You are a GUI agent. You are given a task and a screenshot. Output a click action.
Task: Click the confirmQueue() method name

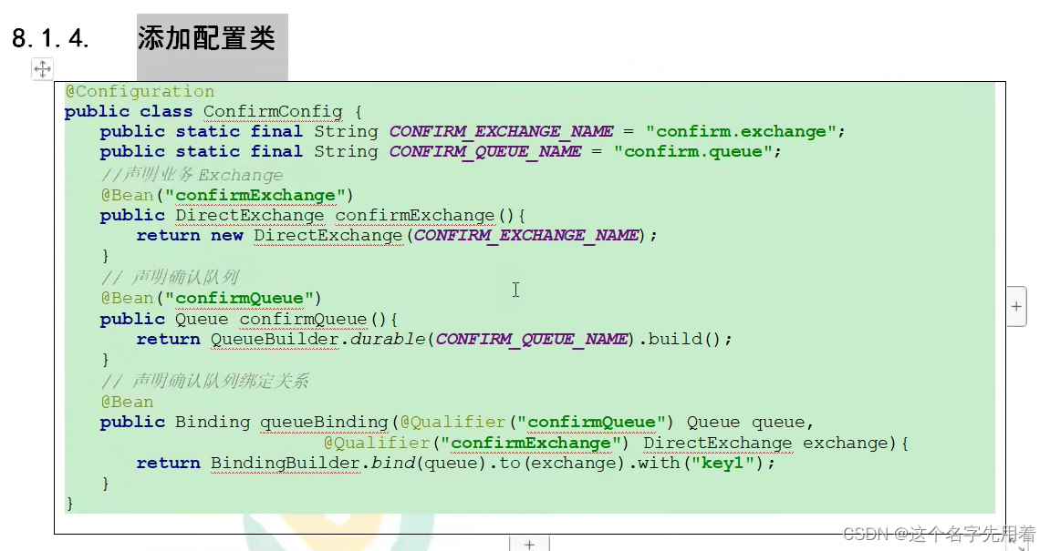304,320
